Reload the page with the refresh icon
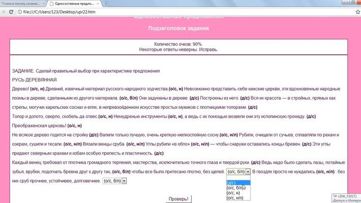The image size is (361, 203). (x=11, y=12)
